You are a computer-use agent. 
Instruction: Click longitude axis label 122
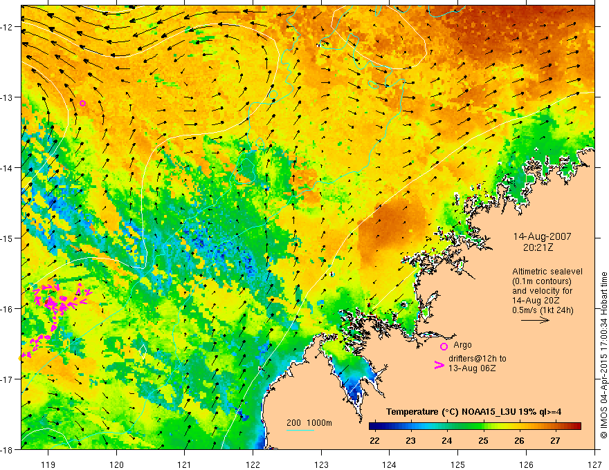tap(253, 464)
